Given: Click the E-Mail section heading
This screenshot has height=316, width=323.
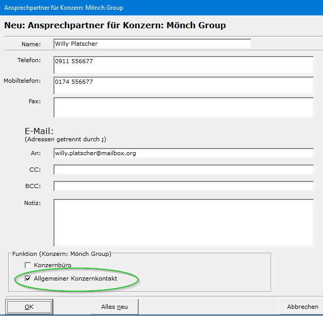Looking at the screenshot, I should [x=39, y=131].
